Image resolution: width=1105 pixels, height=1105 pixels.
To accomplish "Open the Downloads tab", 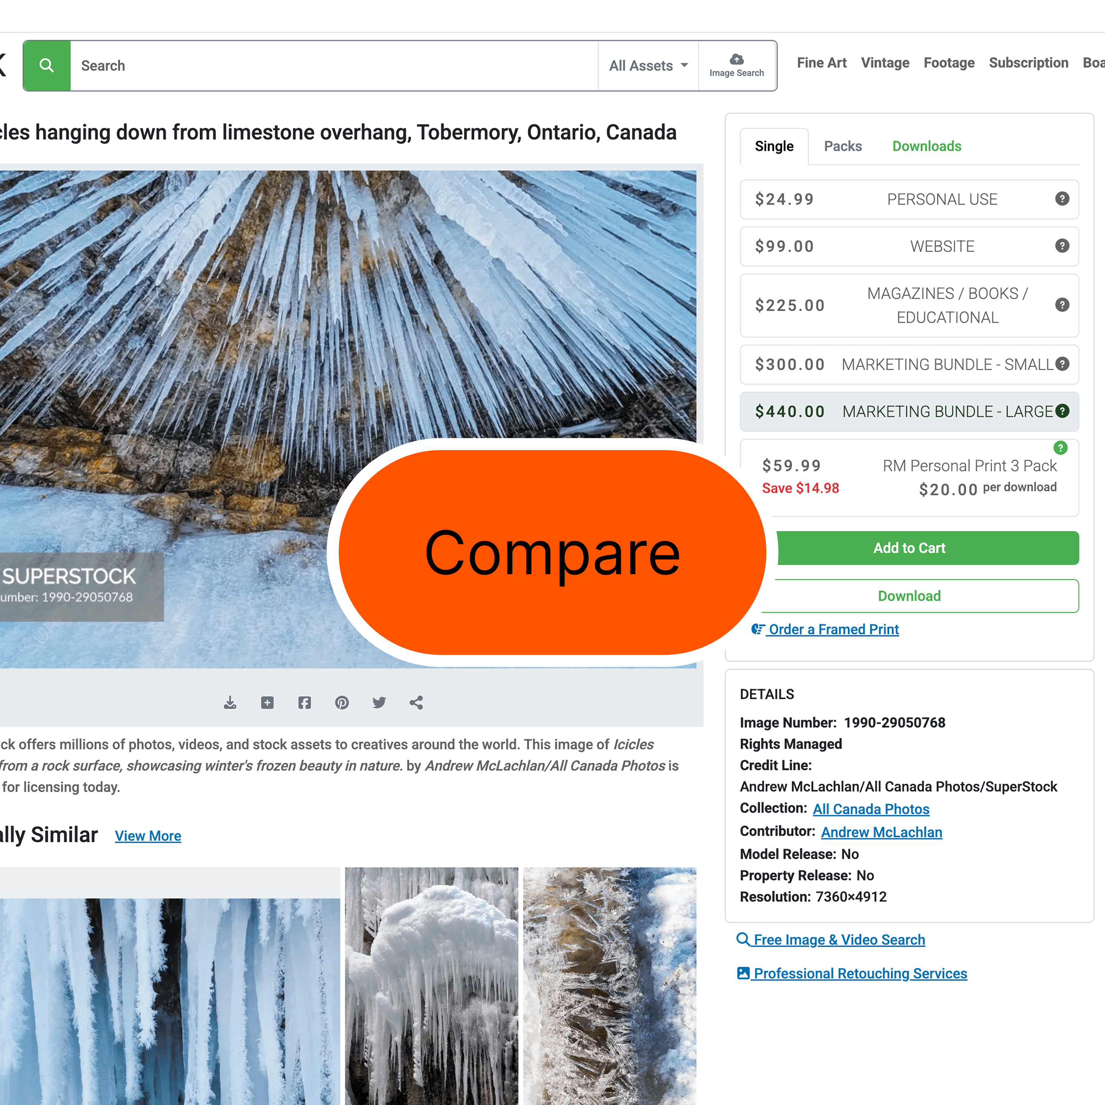I will tap(926, 146).
